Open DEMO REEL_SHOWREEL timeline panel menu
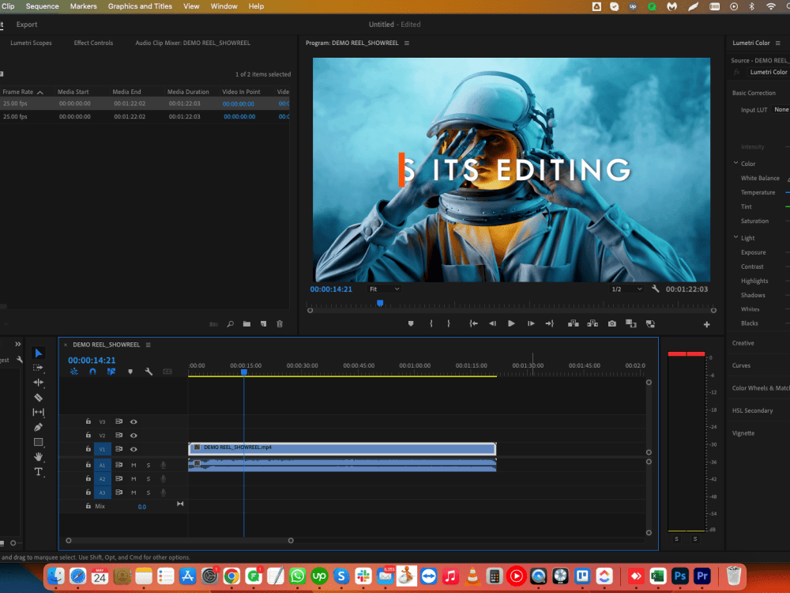790x593 pixels. tap(149, 345)
